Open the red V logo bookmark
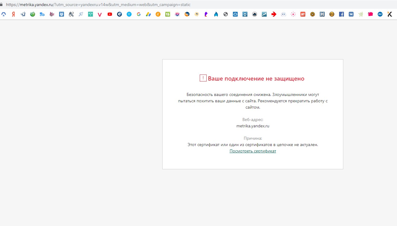 [x=100, y=14]
